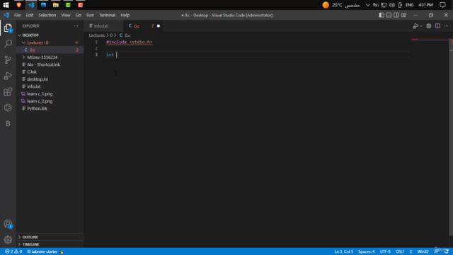Open the Explorer view in activity bar
The image size is (453, 255).
coord(8,28)
